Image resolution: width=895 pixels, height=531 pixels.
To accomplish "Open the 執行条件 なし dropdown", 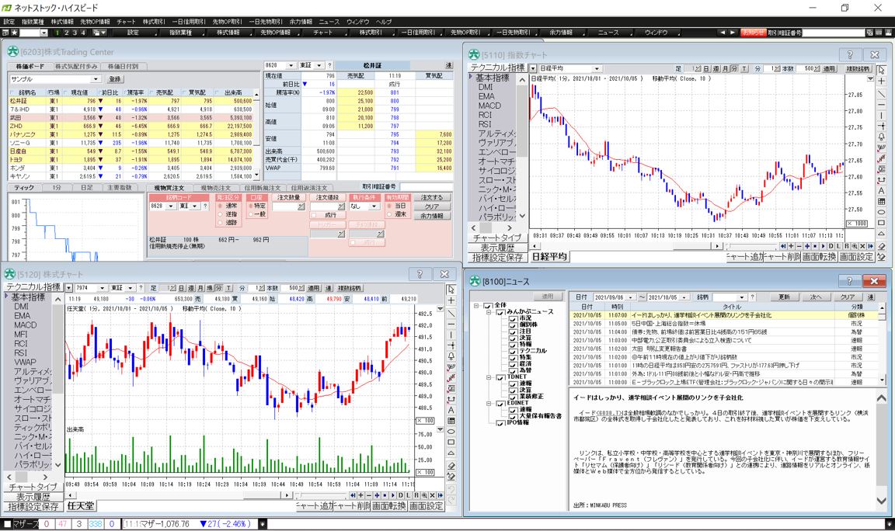I will point(374,206).
